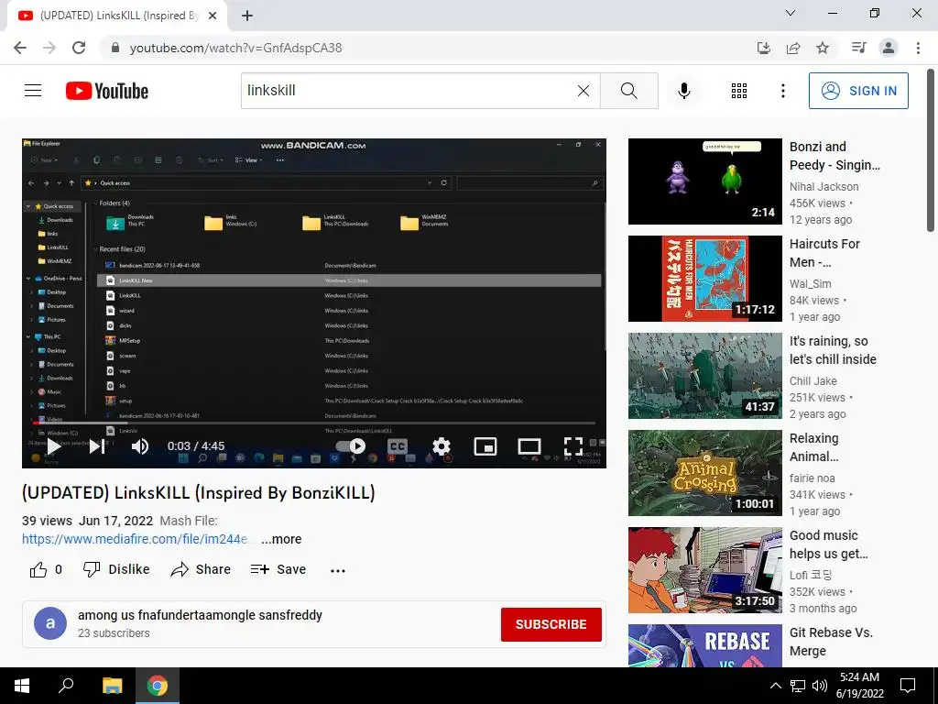Close the LinksKILL tab
The width and height of the screenshot is (938, 704).
(x=213, y=16)
